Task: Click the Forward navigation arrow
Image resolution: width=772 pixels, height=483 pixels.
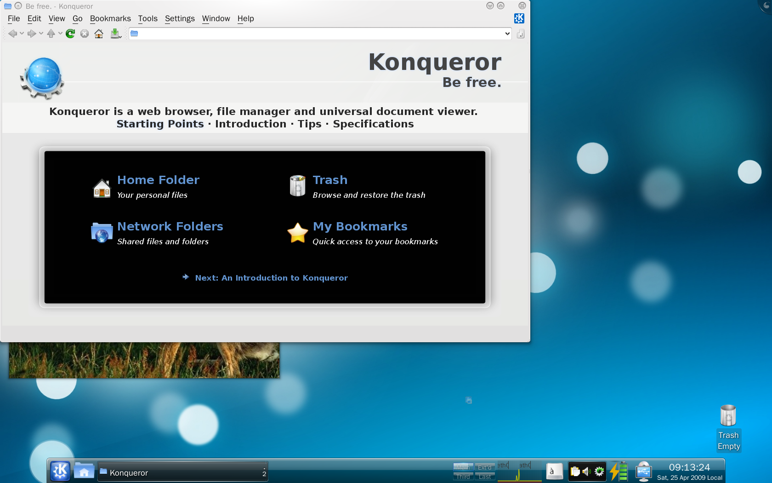Action: (x=31, y=34)
